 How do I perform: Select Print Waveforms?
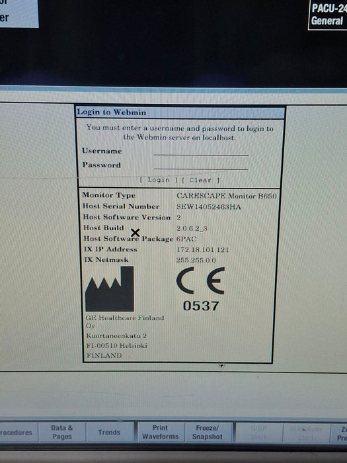[160, 432]
